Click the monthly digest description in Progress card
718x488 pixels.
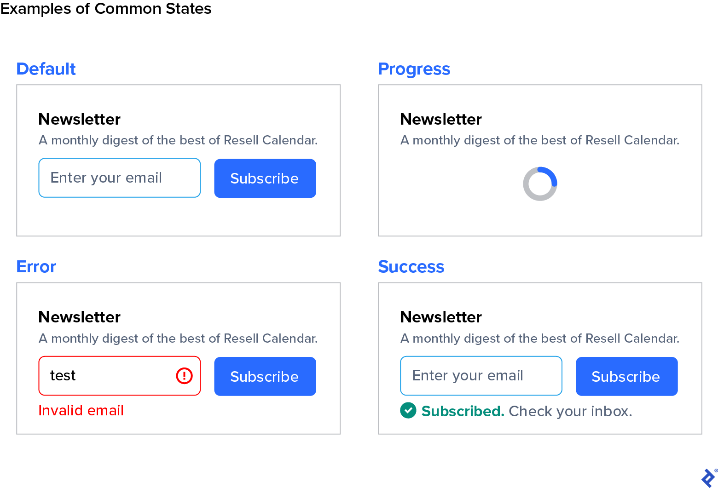pyautogui.click(x=539, y=140)
